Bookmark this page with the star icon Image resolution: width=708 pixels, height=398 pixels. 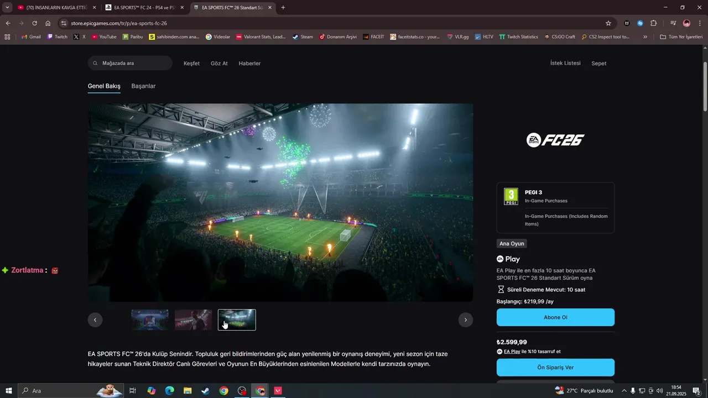608,23
